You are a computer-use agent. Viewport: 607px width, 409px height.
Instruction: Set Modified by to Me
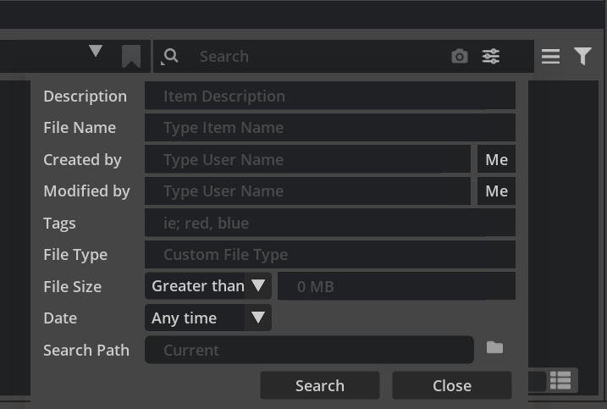tap(496, 191)
